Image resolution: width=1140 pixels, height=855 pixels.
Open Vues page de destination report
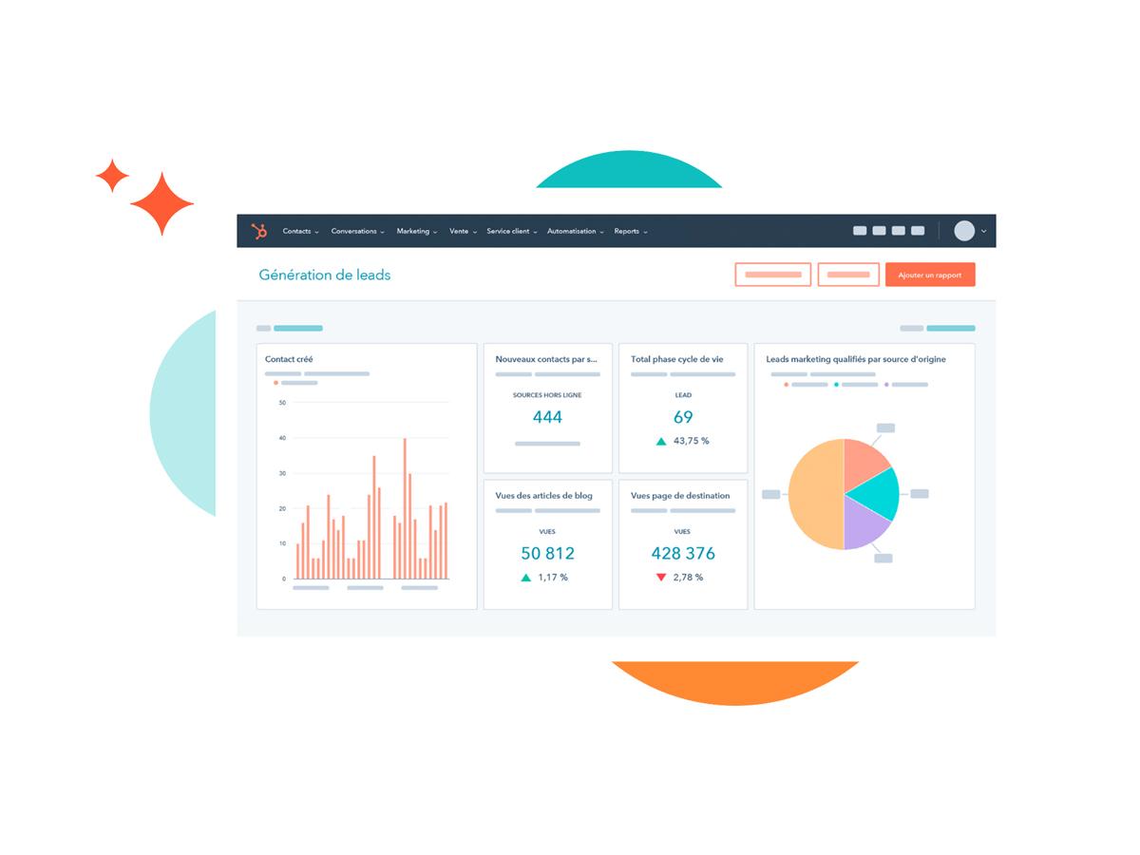680,495
